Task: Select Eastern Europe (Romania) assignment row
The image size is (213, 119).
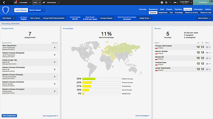Action: coord(30,69)
